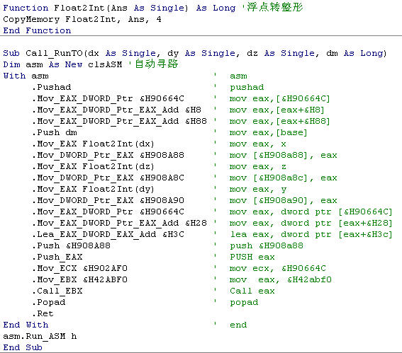
Task: Click comment 'mov eax, dword ptr [eax+&H28]'
Action: [311, 223]
